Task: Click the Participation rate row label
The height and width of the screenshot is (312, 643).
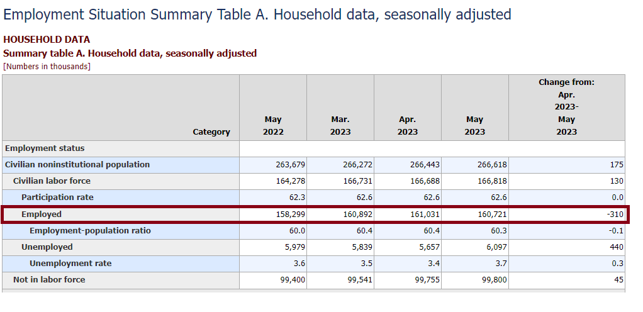Action: click(57, 198)
